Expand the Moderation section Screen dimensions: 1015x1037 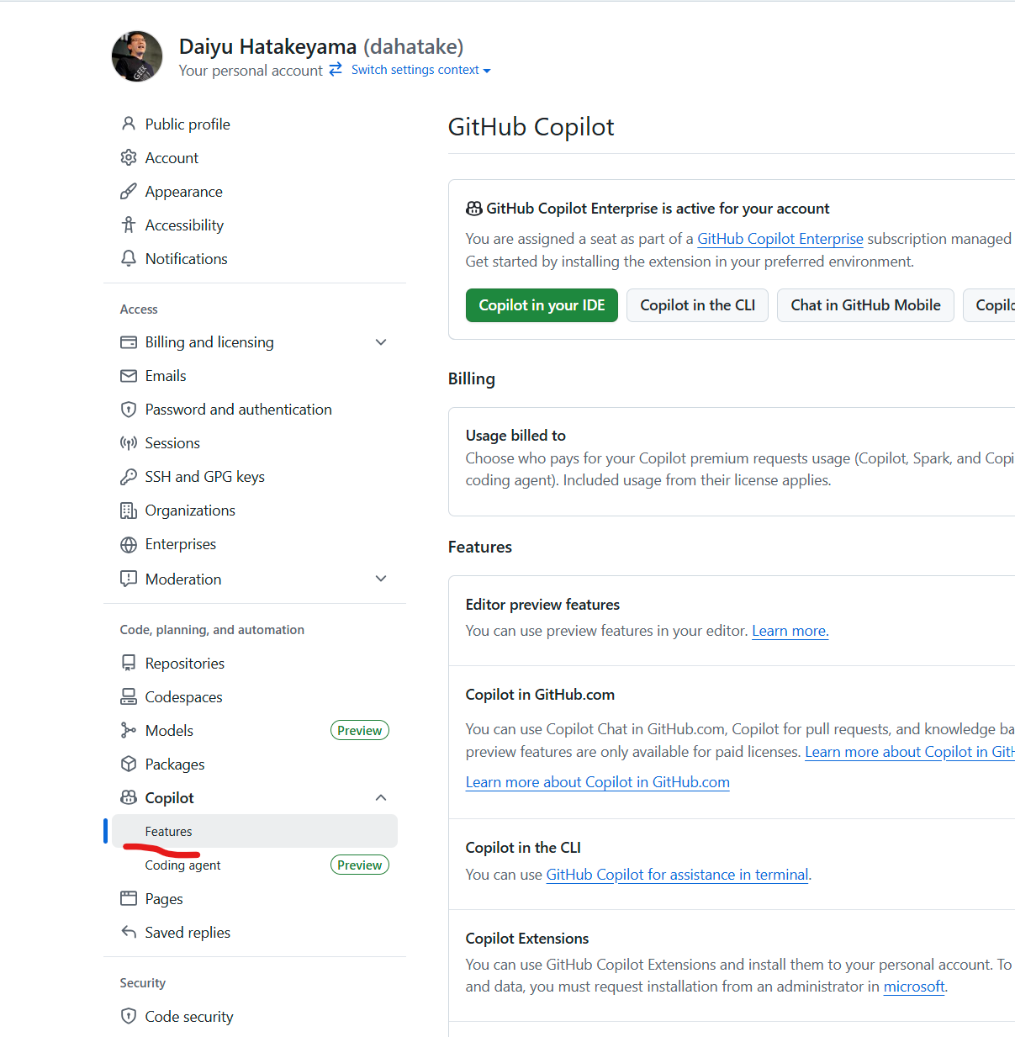pyautogui.click(x=381, y=579)
